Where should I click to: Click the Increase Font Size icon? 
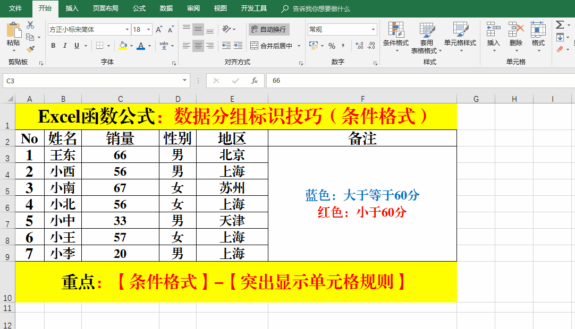159,30
